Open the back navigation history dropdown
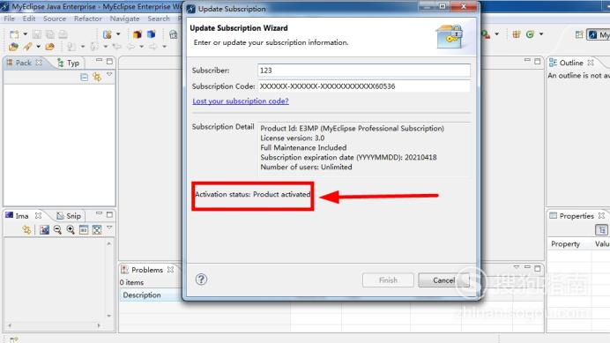Screen dimensions: 610x343 coord(142,47)
